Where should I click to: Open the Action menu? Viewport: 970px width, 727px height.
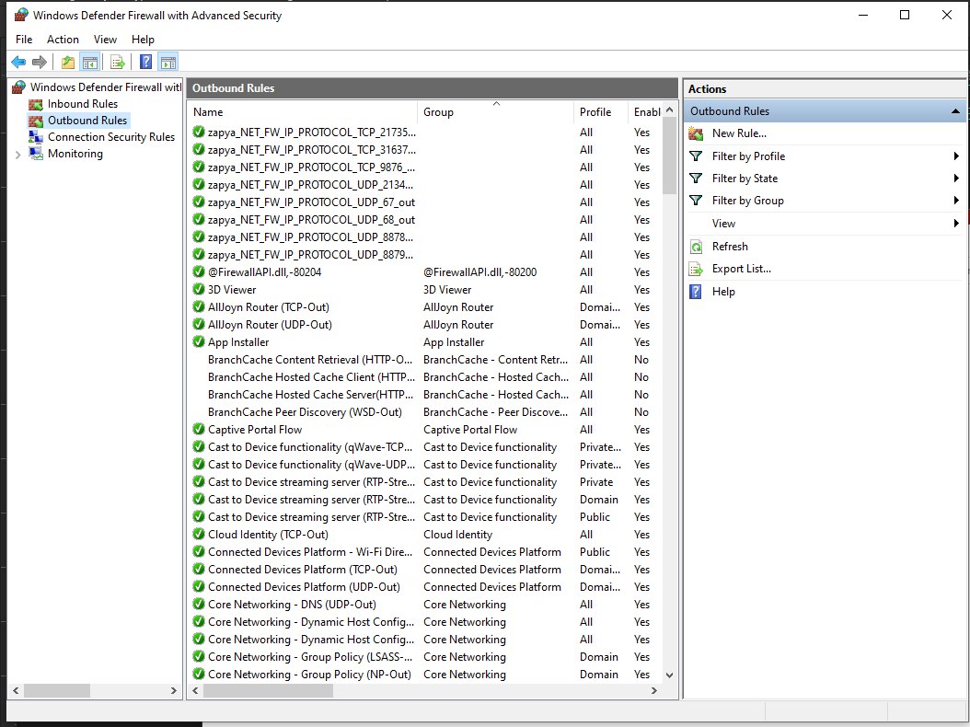coord(64,40)
